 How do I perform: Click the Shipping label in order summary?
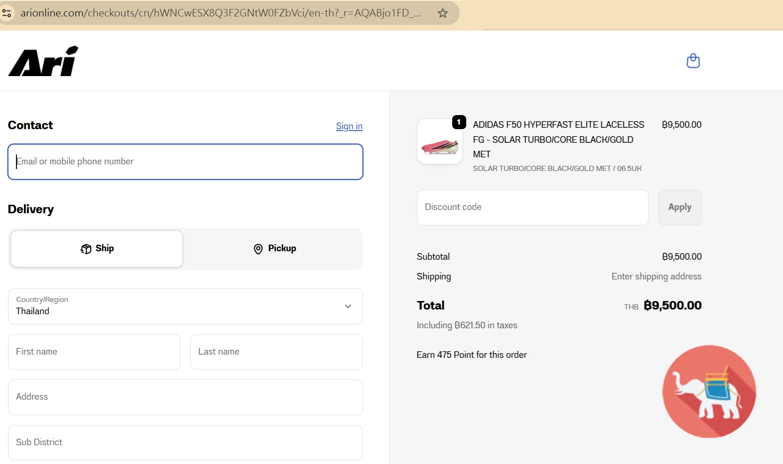(x=434, y=277)
